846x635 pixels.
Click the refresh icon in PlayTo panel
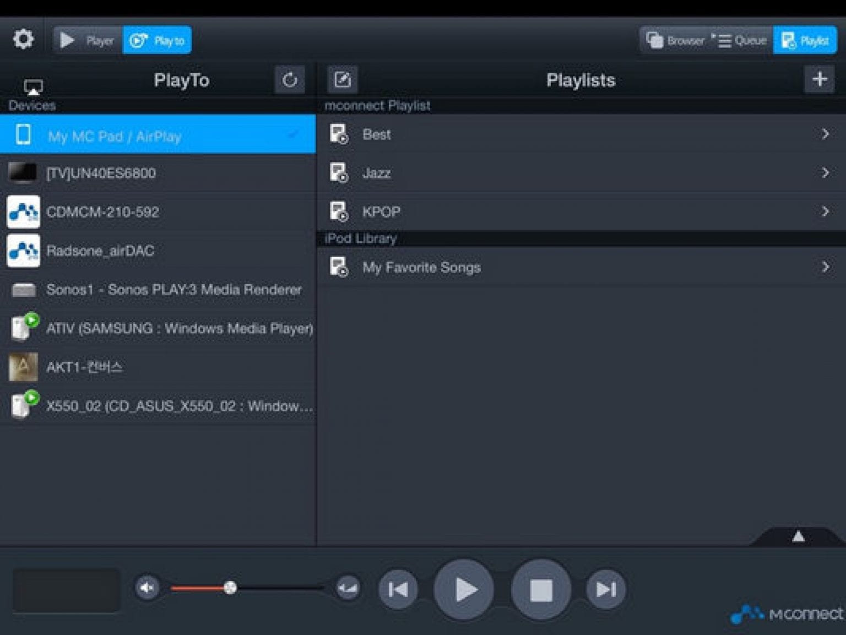click(x=289, y=79)
